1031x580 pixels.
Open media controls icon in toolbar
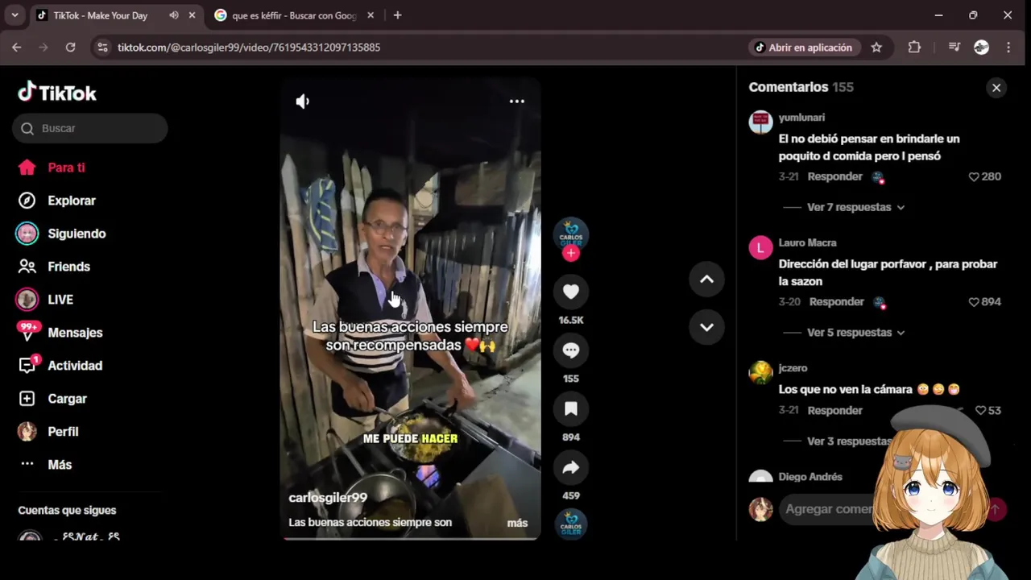954,48
